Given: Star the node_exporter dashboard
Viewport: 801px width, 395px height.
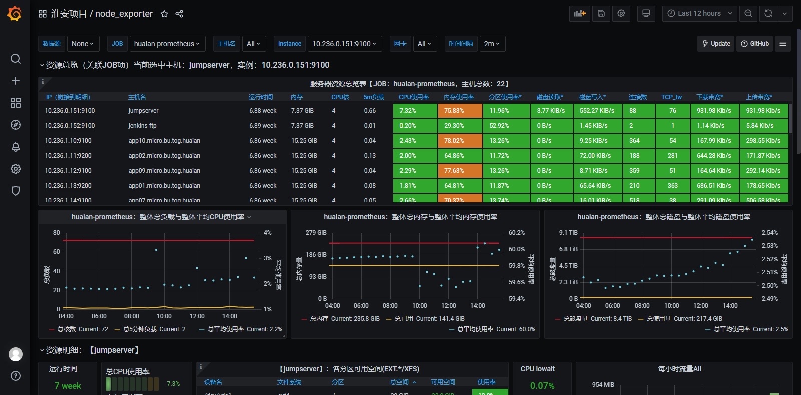Looking at the screenshot, I should click(x=164, y=14).
